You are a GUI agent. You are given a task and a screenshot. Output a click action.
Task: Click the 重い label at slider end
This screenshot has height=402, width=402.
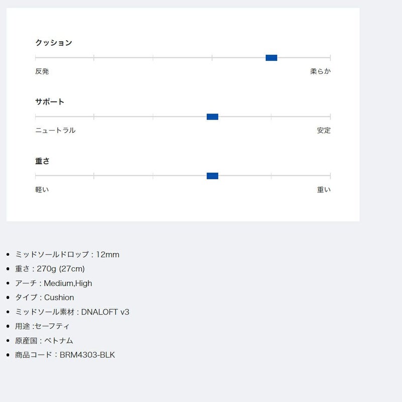pyautogui.click(x=324, y=189)
